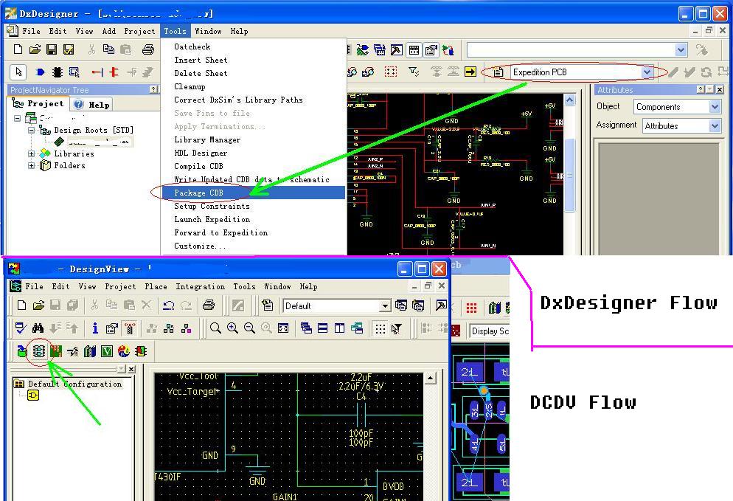Click the red dotted selection grid icon
The width and height of the screenshot is (733, 501).
[x=391, y=72]
